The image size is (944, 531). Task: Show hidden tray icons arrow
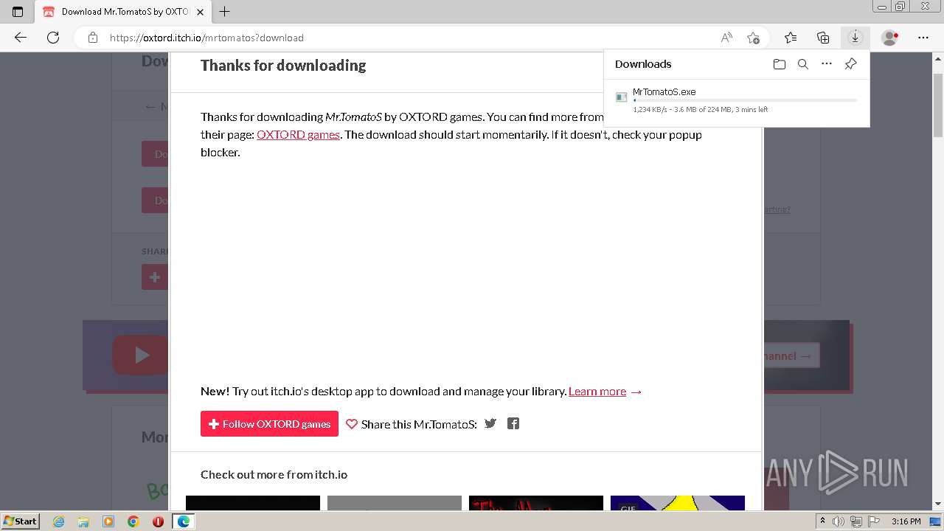[823, 521]
